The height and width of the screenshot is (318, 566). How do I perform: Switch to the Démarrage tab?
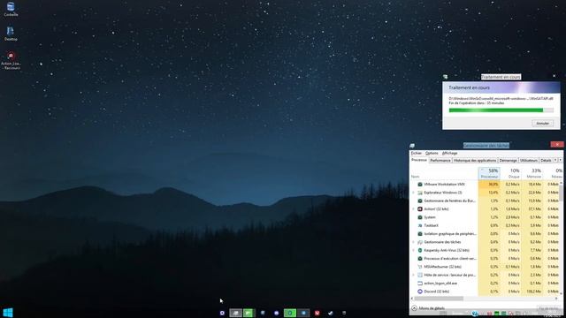pos(509,161)
